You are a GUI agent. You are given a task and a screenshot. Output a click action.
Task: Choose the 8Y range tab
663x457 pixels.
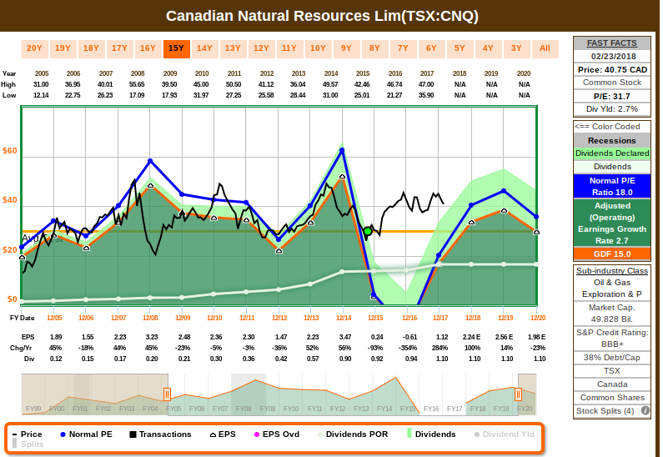point(374,48)
